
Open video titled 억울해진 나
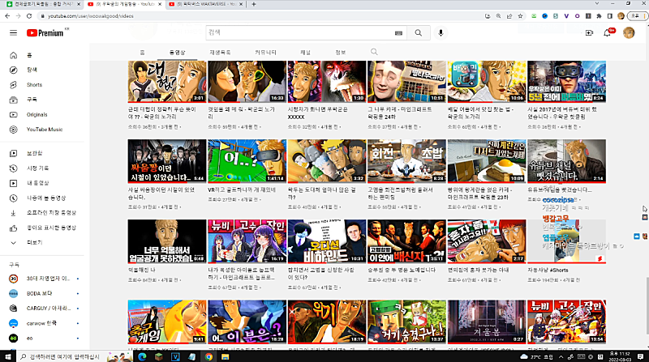pos(142,270)
